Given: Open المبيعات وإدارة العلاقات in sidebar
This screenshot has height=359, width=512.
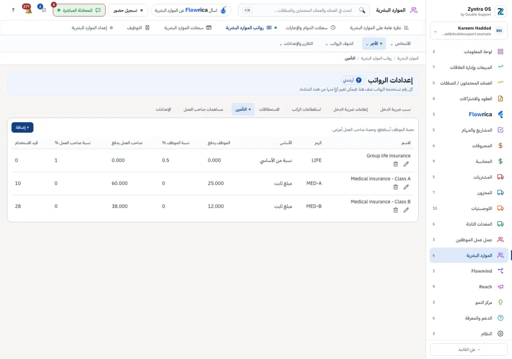Looking at the screenshot, I should (x=469, y=67).
